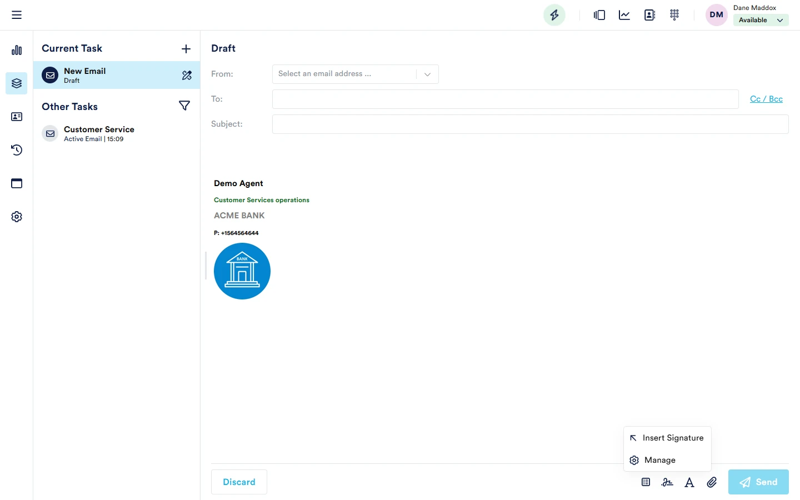Open the interaction history panel in sidebar
The height and width of the screenshot is (500, 800).
click(17, 150)
